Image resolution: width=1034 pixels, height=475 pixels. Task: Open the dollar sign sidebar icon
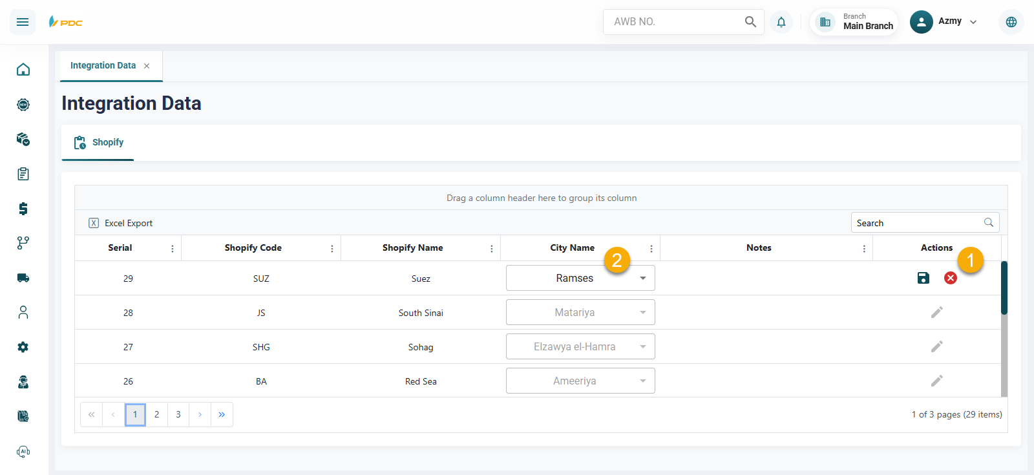pyautogui.click(x=23, y=208)
